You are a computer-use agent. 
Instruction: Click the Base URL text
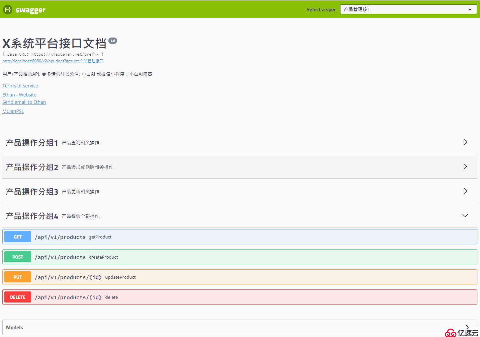point(53,54)
